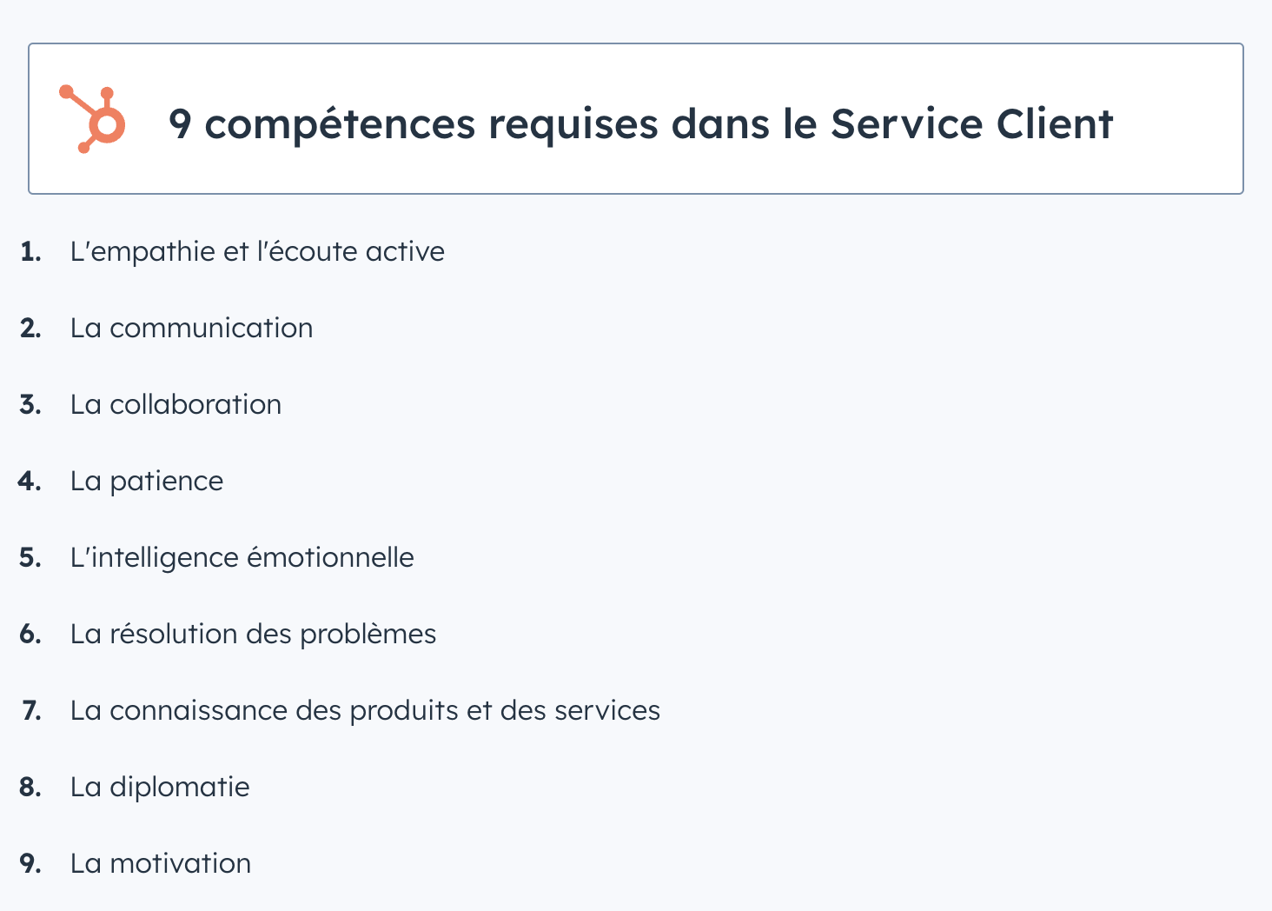
Task: Click the "La diplomatie" list item
Action: tap(160, 787)
